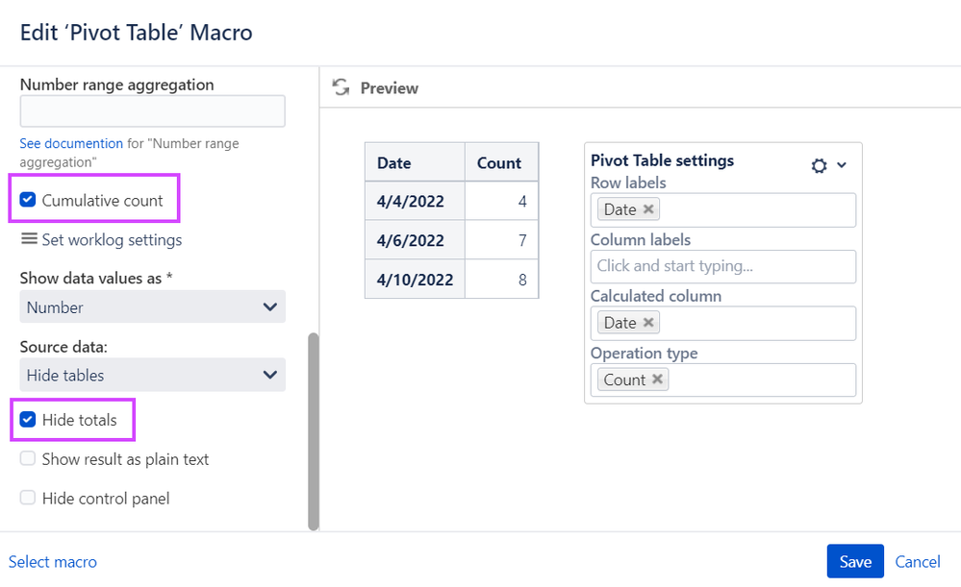Click the Preview refresh icon
This screenshot has height=587, width=961.
(340, 87)
